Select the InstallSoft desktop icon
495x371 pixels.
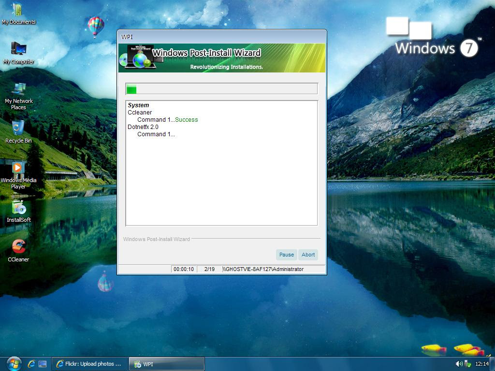click(x=19, y=212)
